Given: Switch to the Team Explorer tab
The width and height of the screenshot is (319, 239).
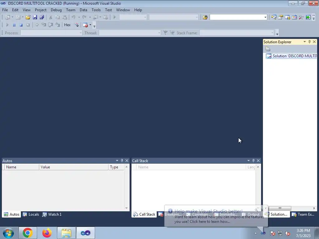Looking at the screenshot, I should (303, 214).
